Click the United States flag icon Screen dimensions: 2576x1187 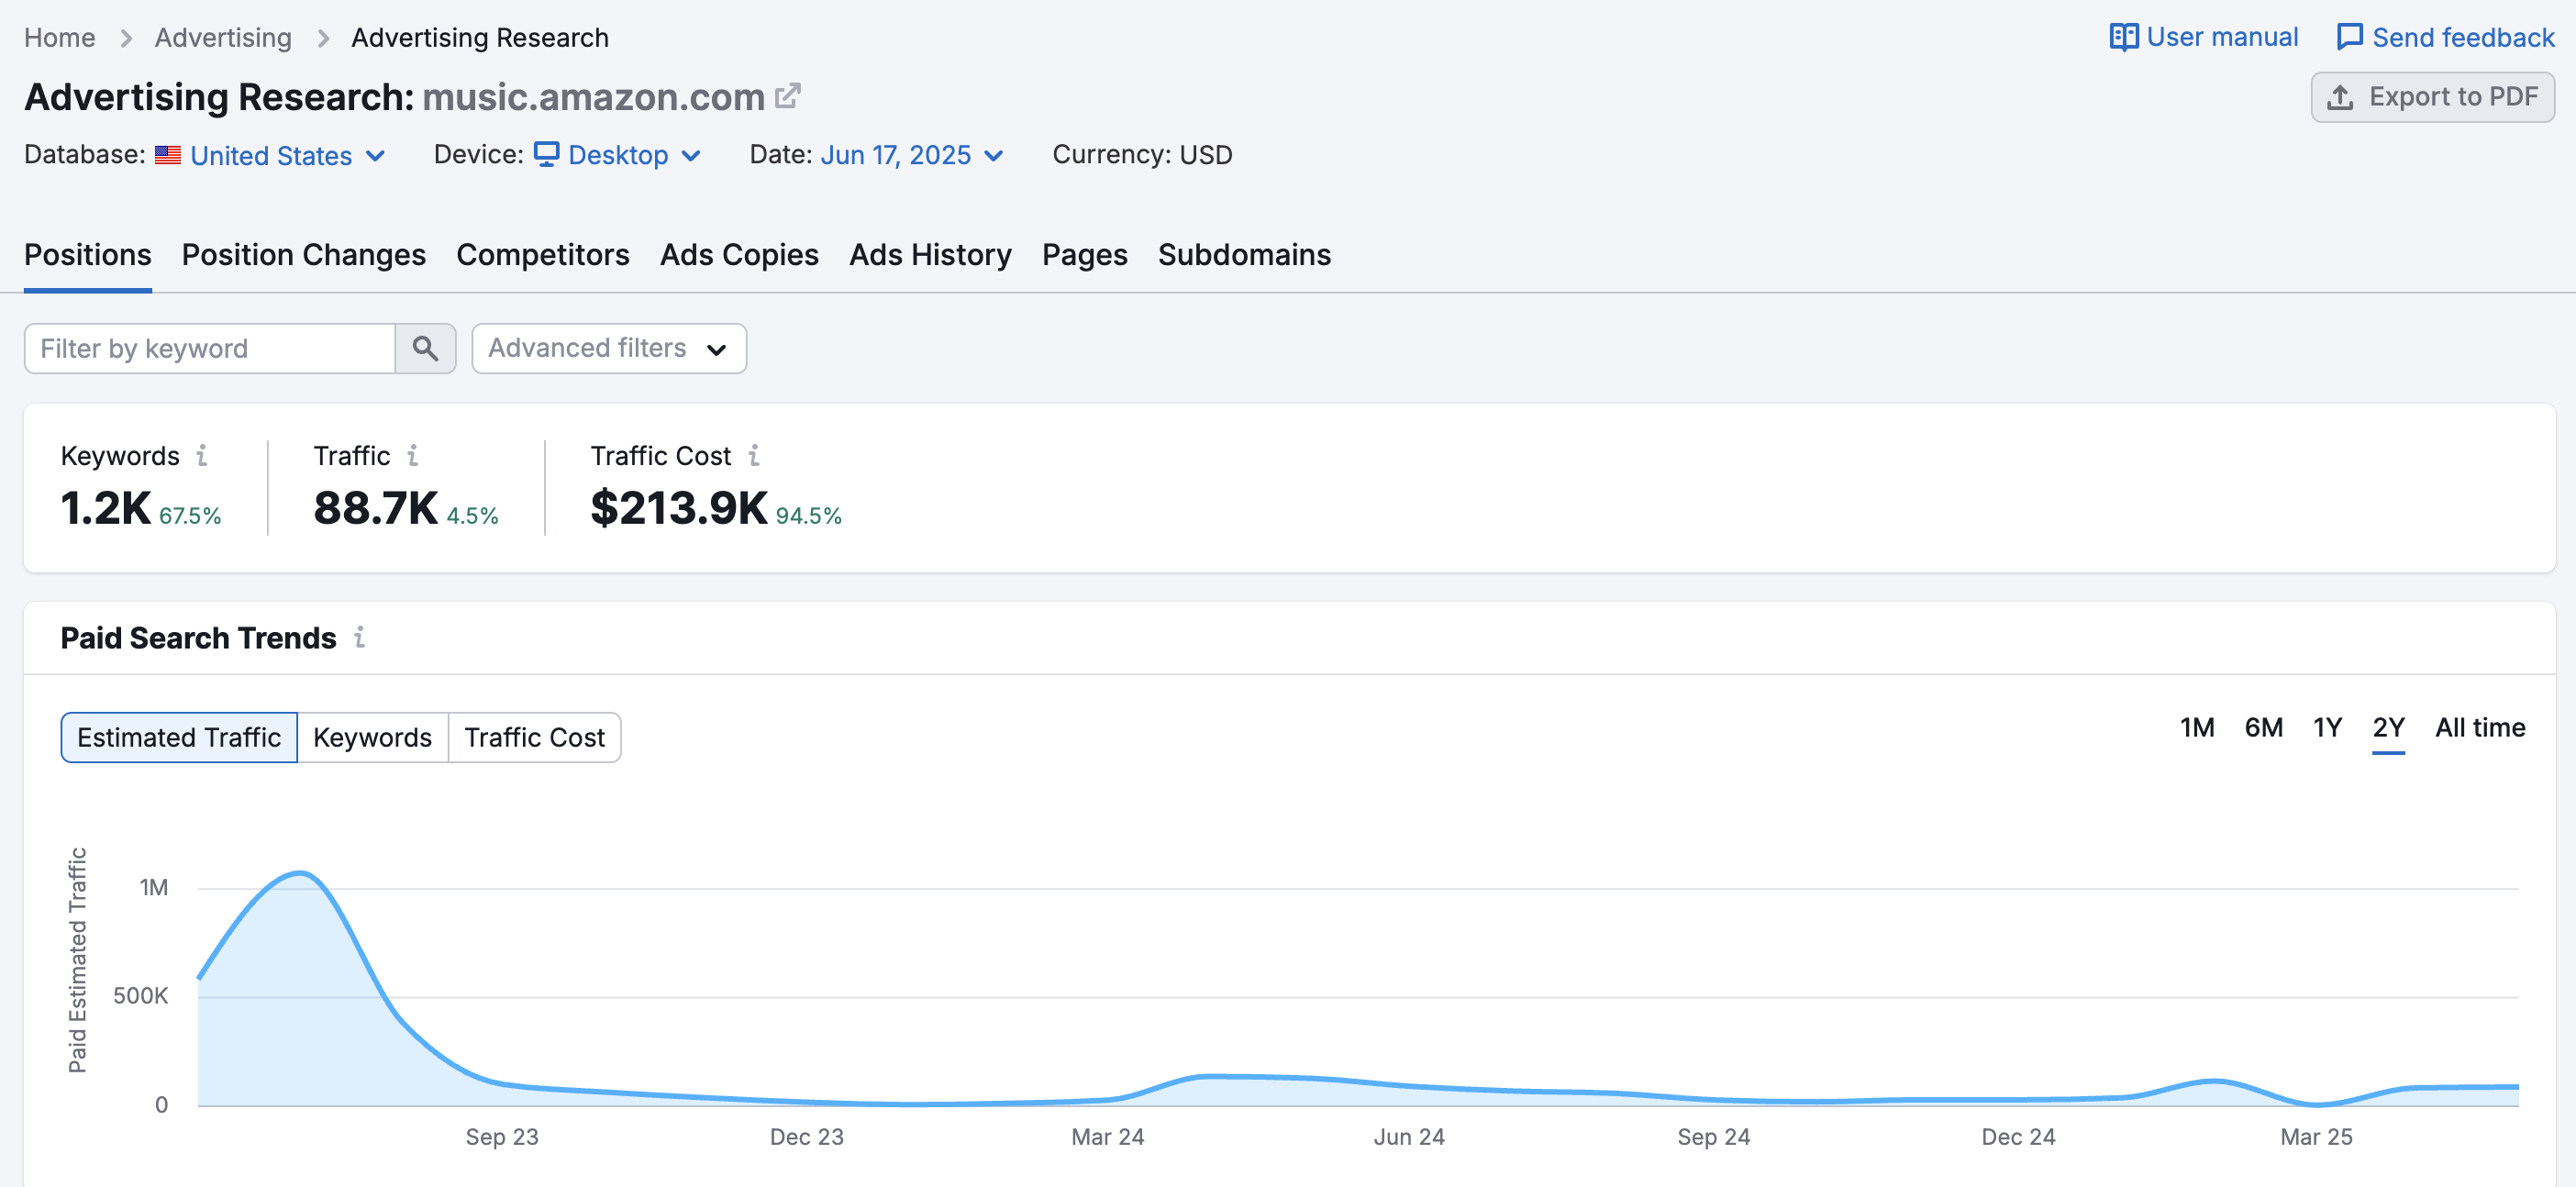pyautogui.click(x=168, y=155)
